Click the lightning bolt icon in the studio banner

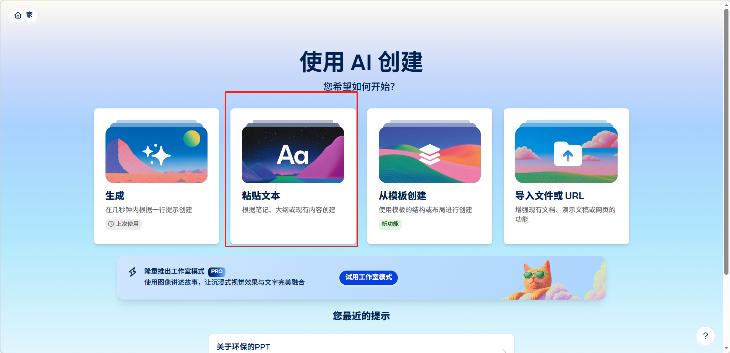click(x=133, y=272)
